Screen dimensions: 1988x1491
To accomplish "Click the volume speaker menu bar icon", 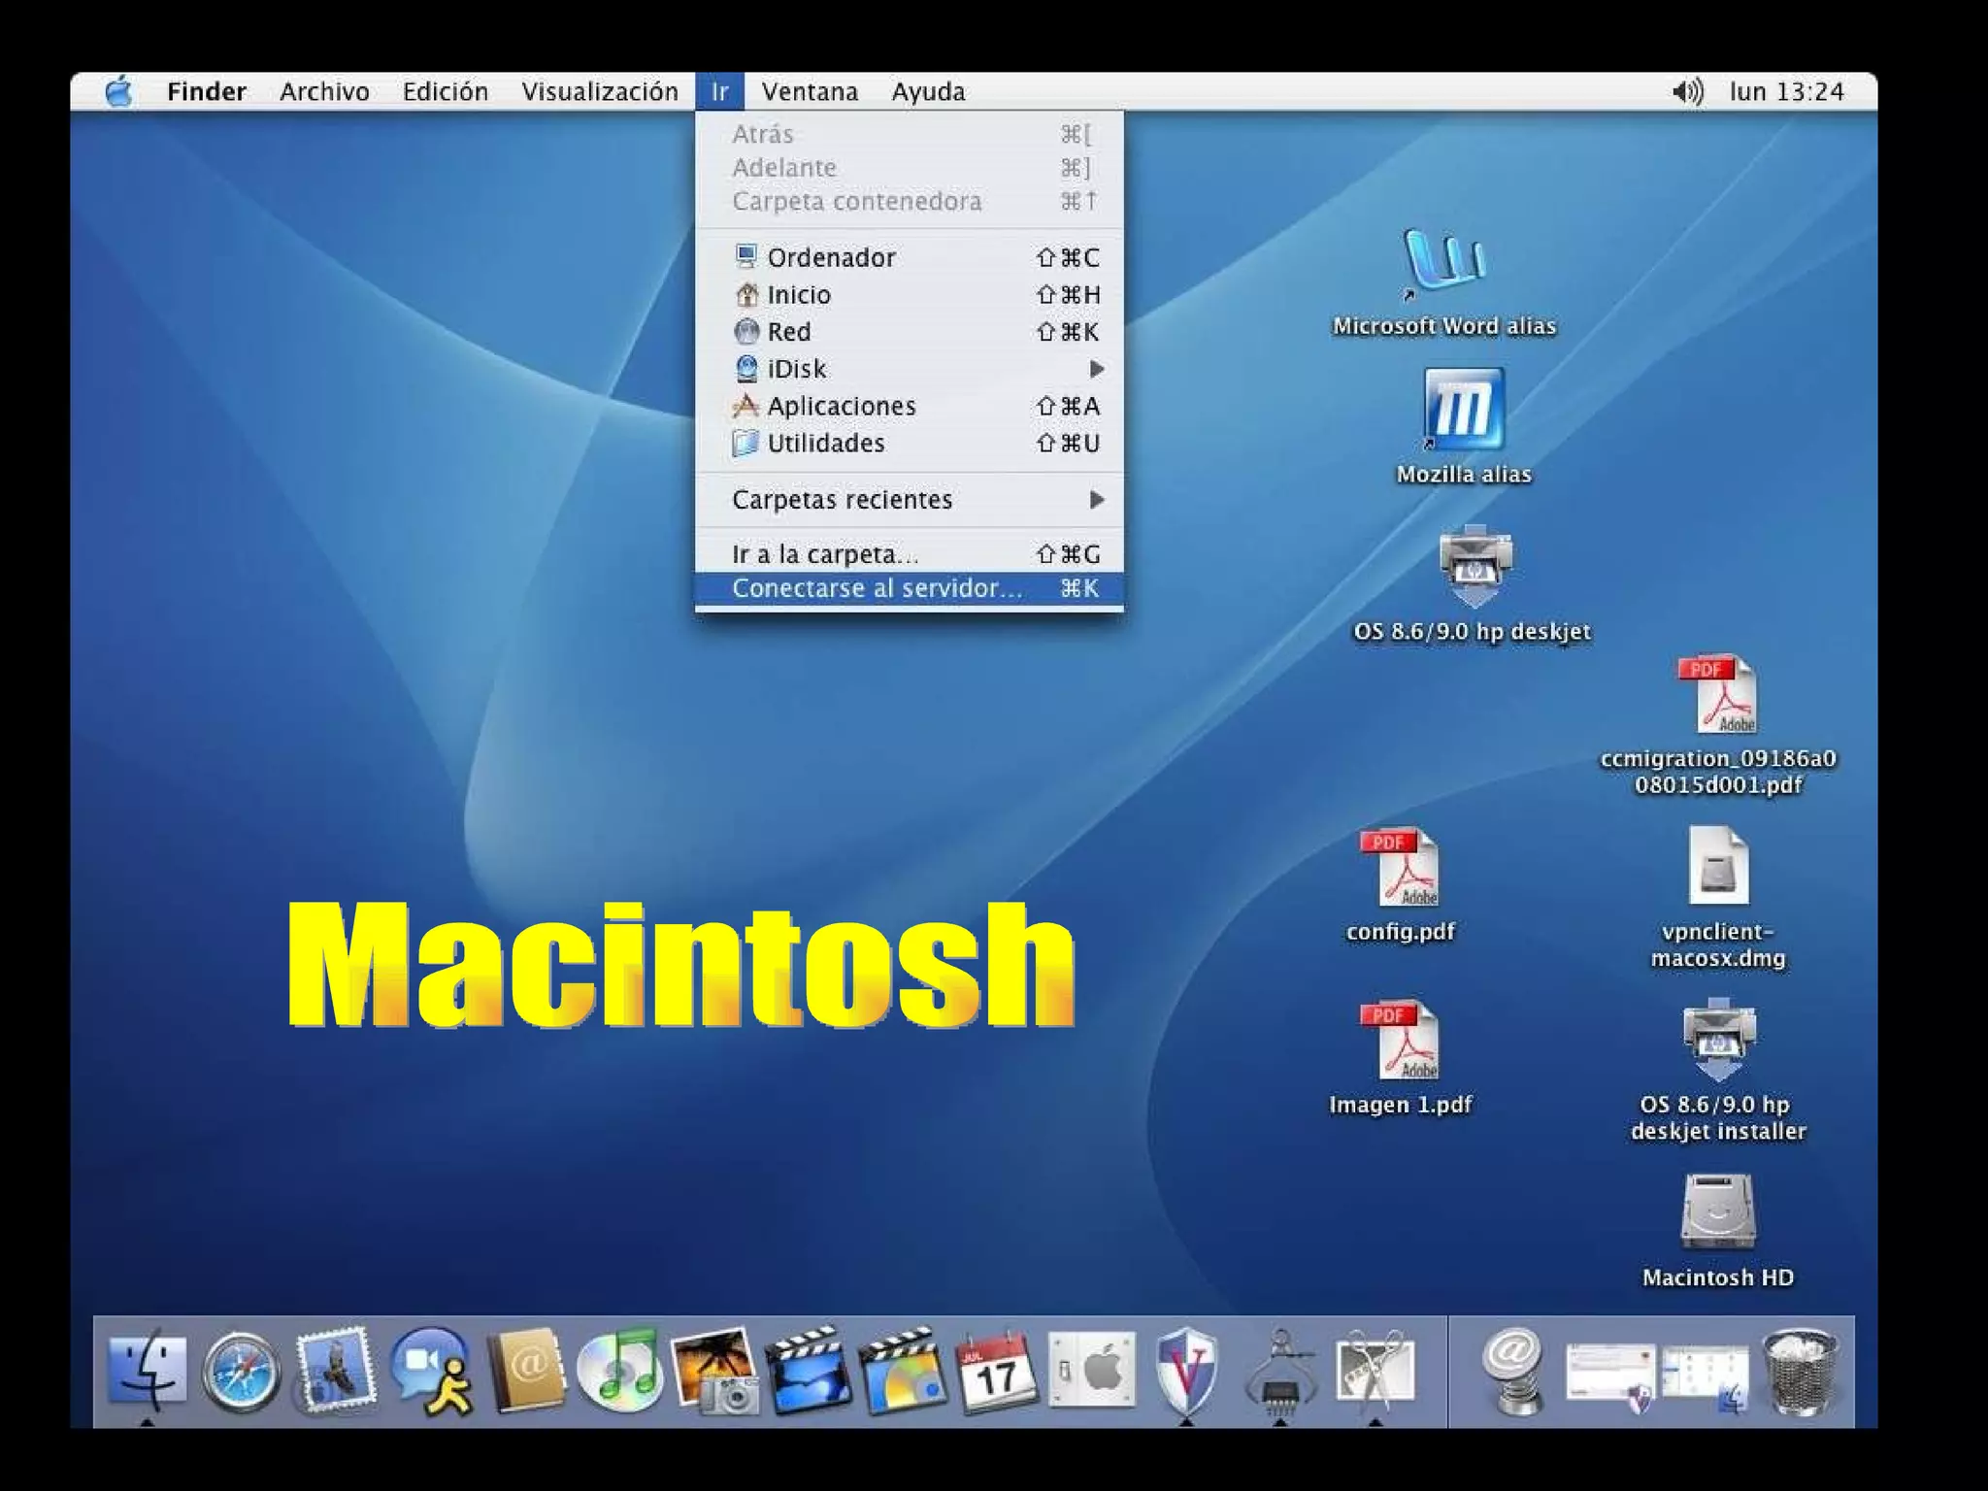I will coord(1688,91).
